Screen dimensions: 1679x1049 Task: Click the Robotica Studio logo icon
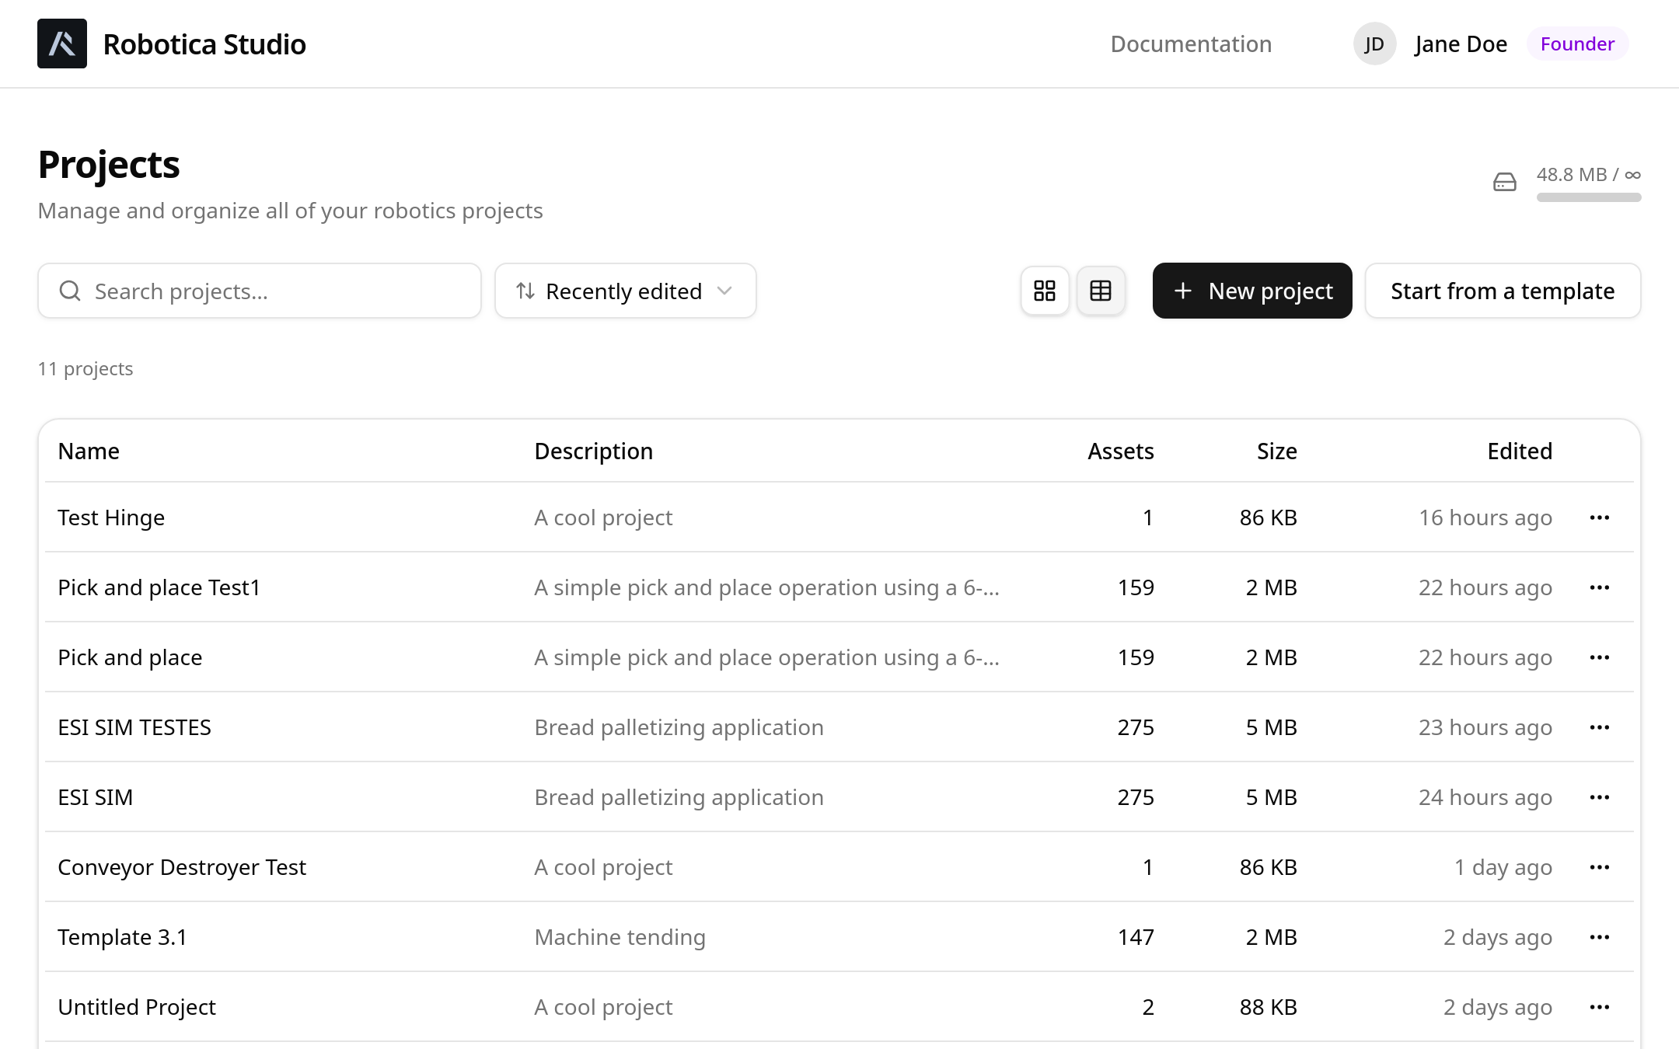[x=62, y=44]
